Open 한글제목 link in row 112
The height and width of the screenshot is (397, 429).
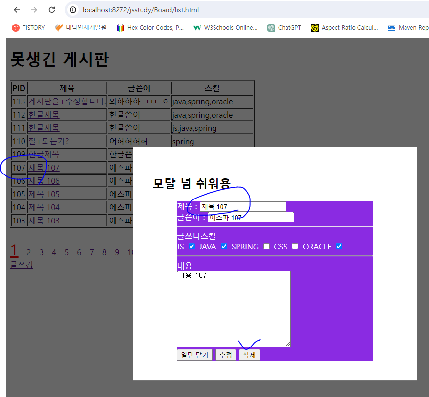[x=44, y=115]
